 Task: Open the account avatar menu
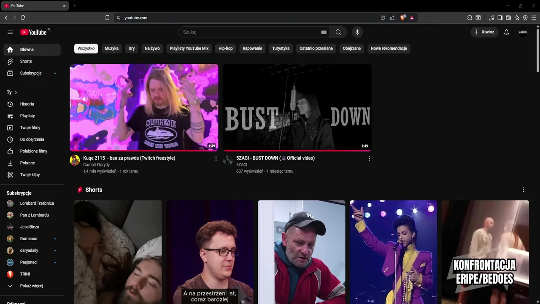coord(523,32)
